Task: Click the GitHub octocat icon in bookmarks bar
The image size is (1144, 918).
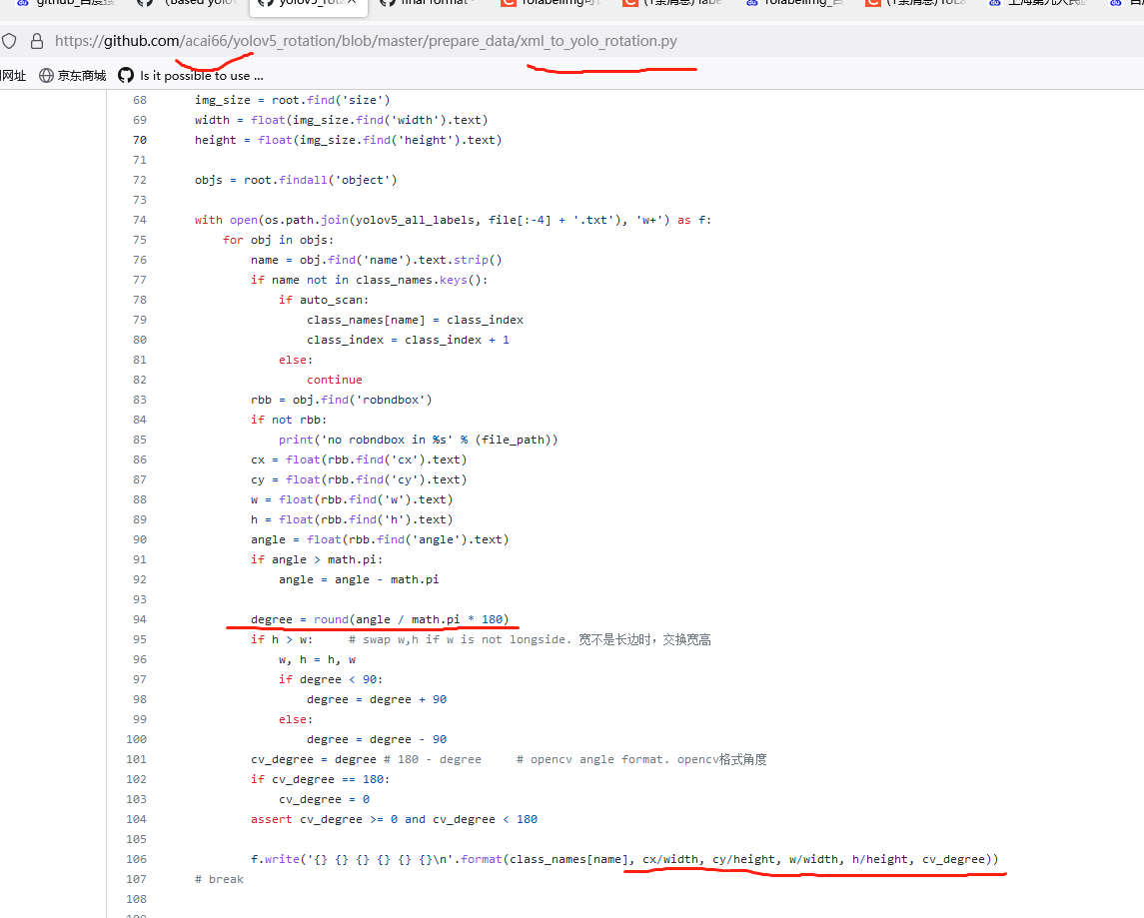Action: (x=125, y=75)
